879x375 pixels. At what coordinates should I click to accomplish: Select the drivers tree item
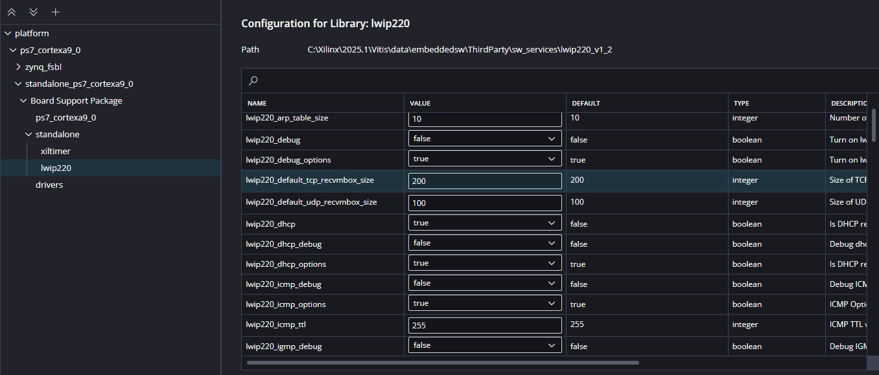pyautogui.click(x=49, y=185)
